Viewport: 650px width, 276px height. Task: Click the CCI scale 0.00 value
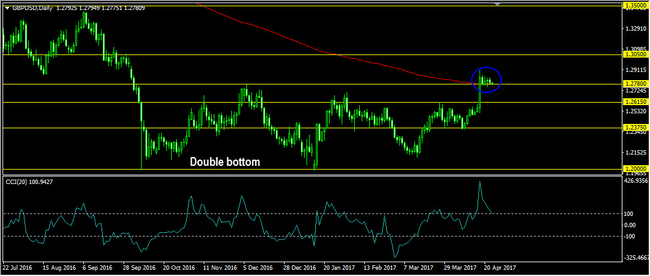(631, 225)
